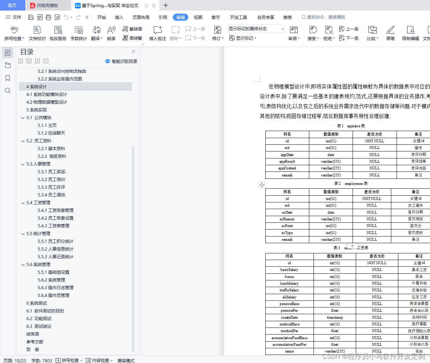
Task: Click 兼容模式 in status bar
Action: tap(126, 360)
